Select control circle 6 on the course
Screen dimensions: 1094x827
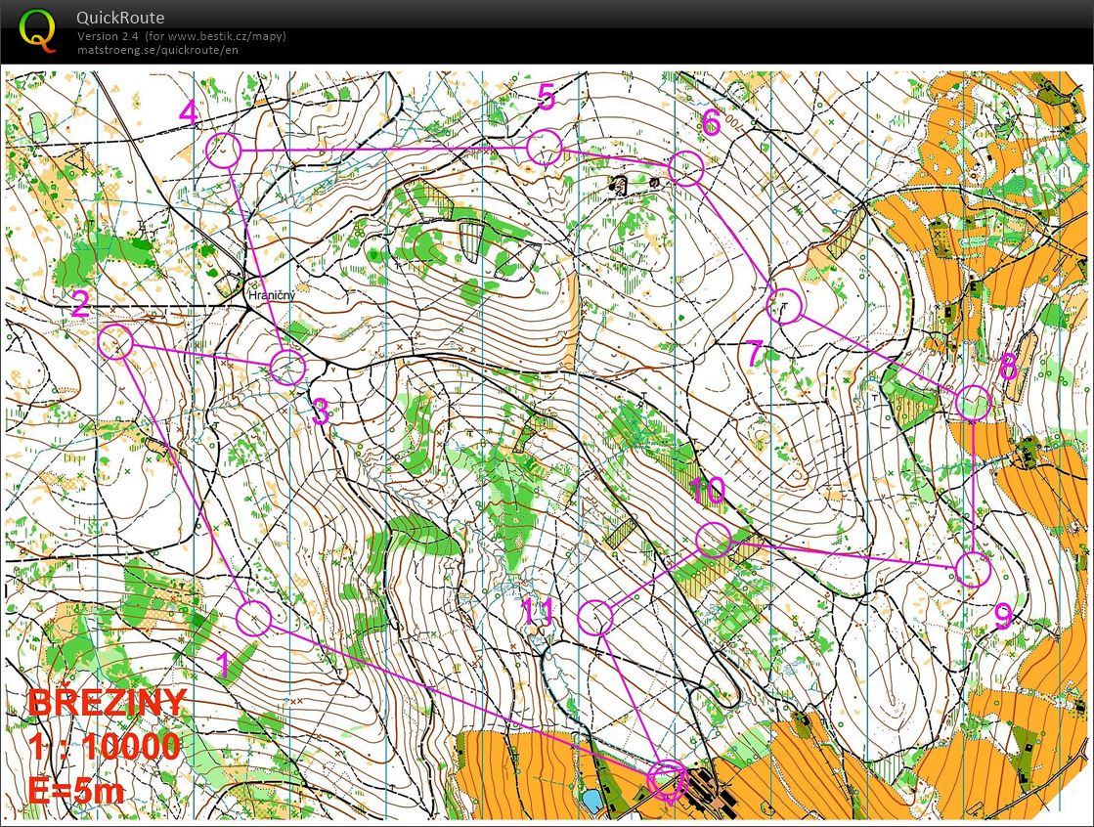tap(686, 168)
